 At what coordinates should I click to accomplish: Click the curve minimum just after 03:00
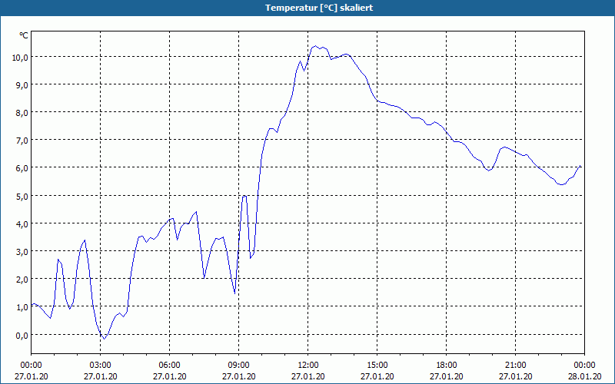click(x=104, y=339)
